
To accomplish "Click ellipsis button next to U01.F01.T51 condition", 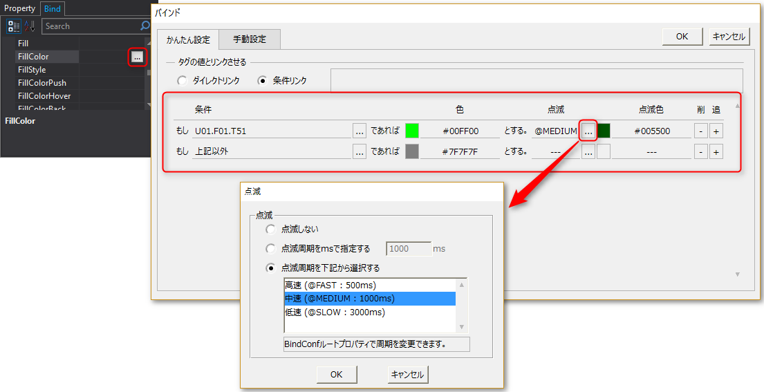I will pos(360,131).
